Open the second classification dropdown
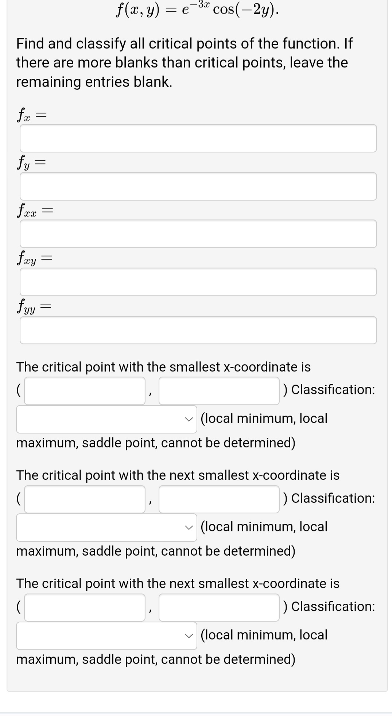 coord(106,528)
